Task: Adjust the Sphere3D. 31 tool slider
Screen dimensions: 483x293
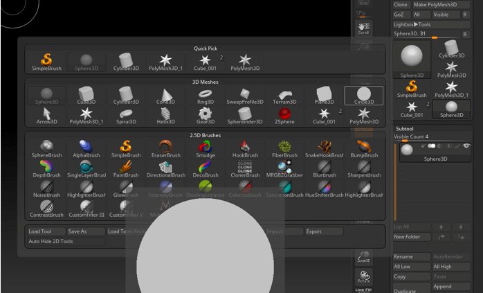Action: [427, 34]
